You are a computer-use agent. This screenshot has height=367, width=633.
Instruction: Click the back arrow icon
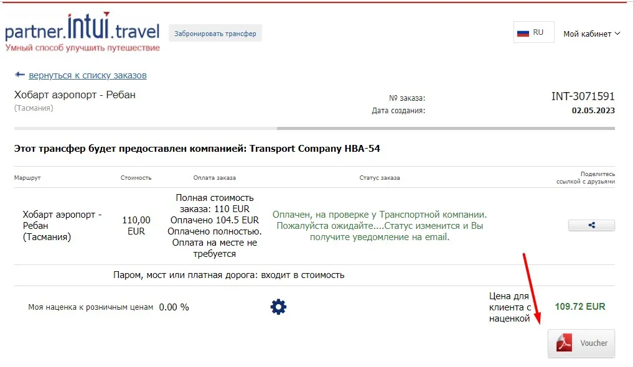click(19, 75)
